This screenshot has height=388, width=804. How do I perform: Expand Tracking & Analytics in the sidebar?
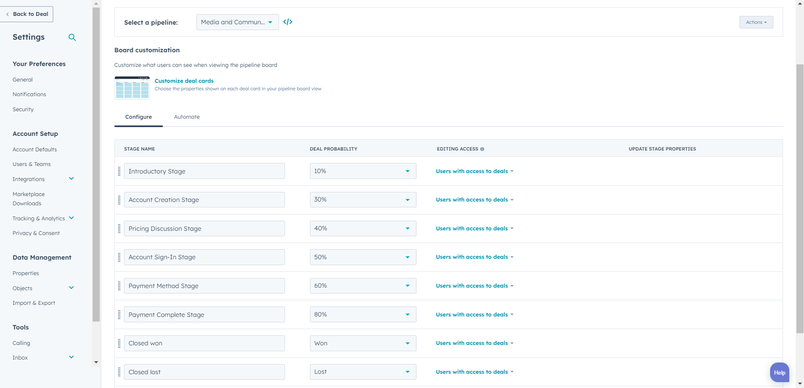point(71,218)
